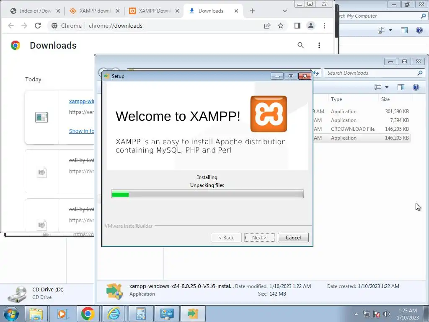Click Show in folder link
The image size is (429, 322).
point(81,131)
